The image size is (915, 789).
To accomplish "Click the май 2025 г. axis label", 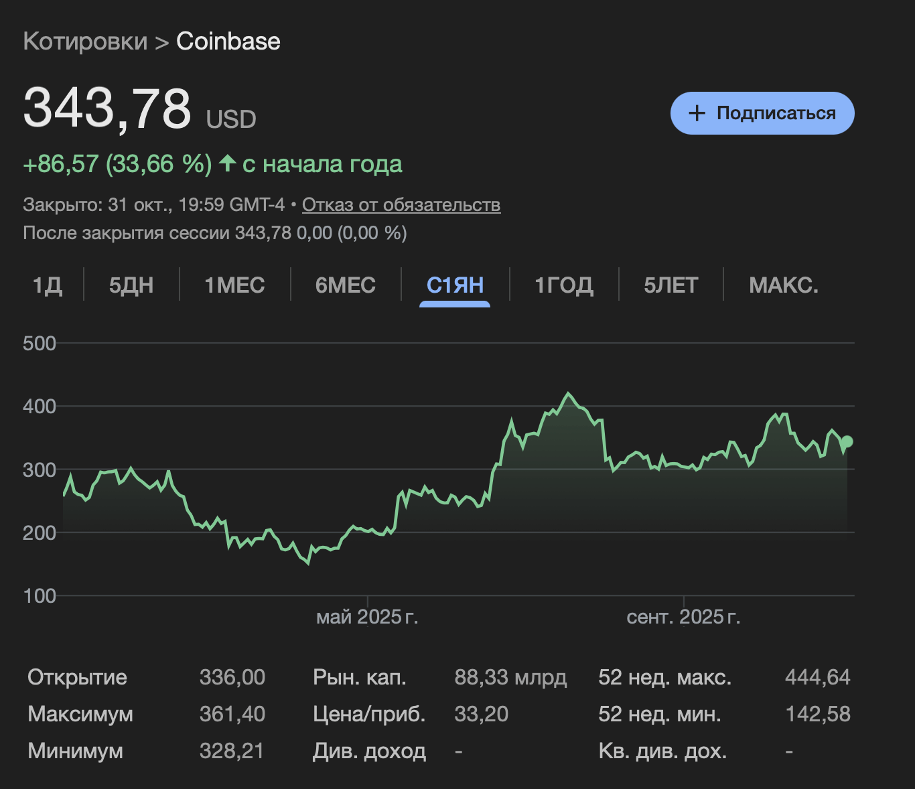I will pos(368,618).
